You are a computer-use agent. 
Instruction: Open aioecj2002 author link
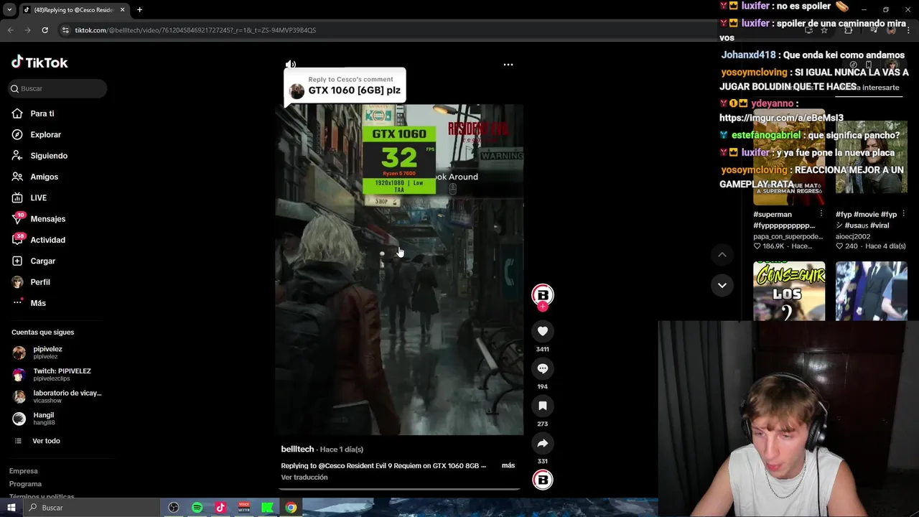point(853,236)
